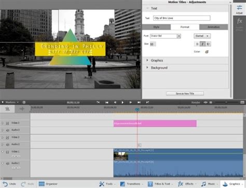
Task: Click the Audio 2 speaker icon
Action: pos(7,144)
